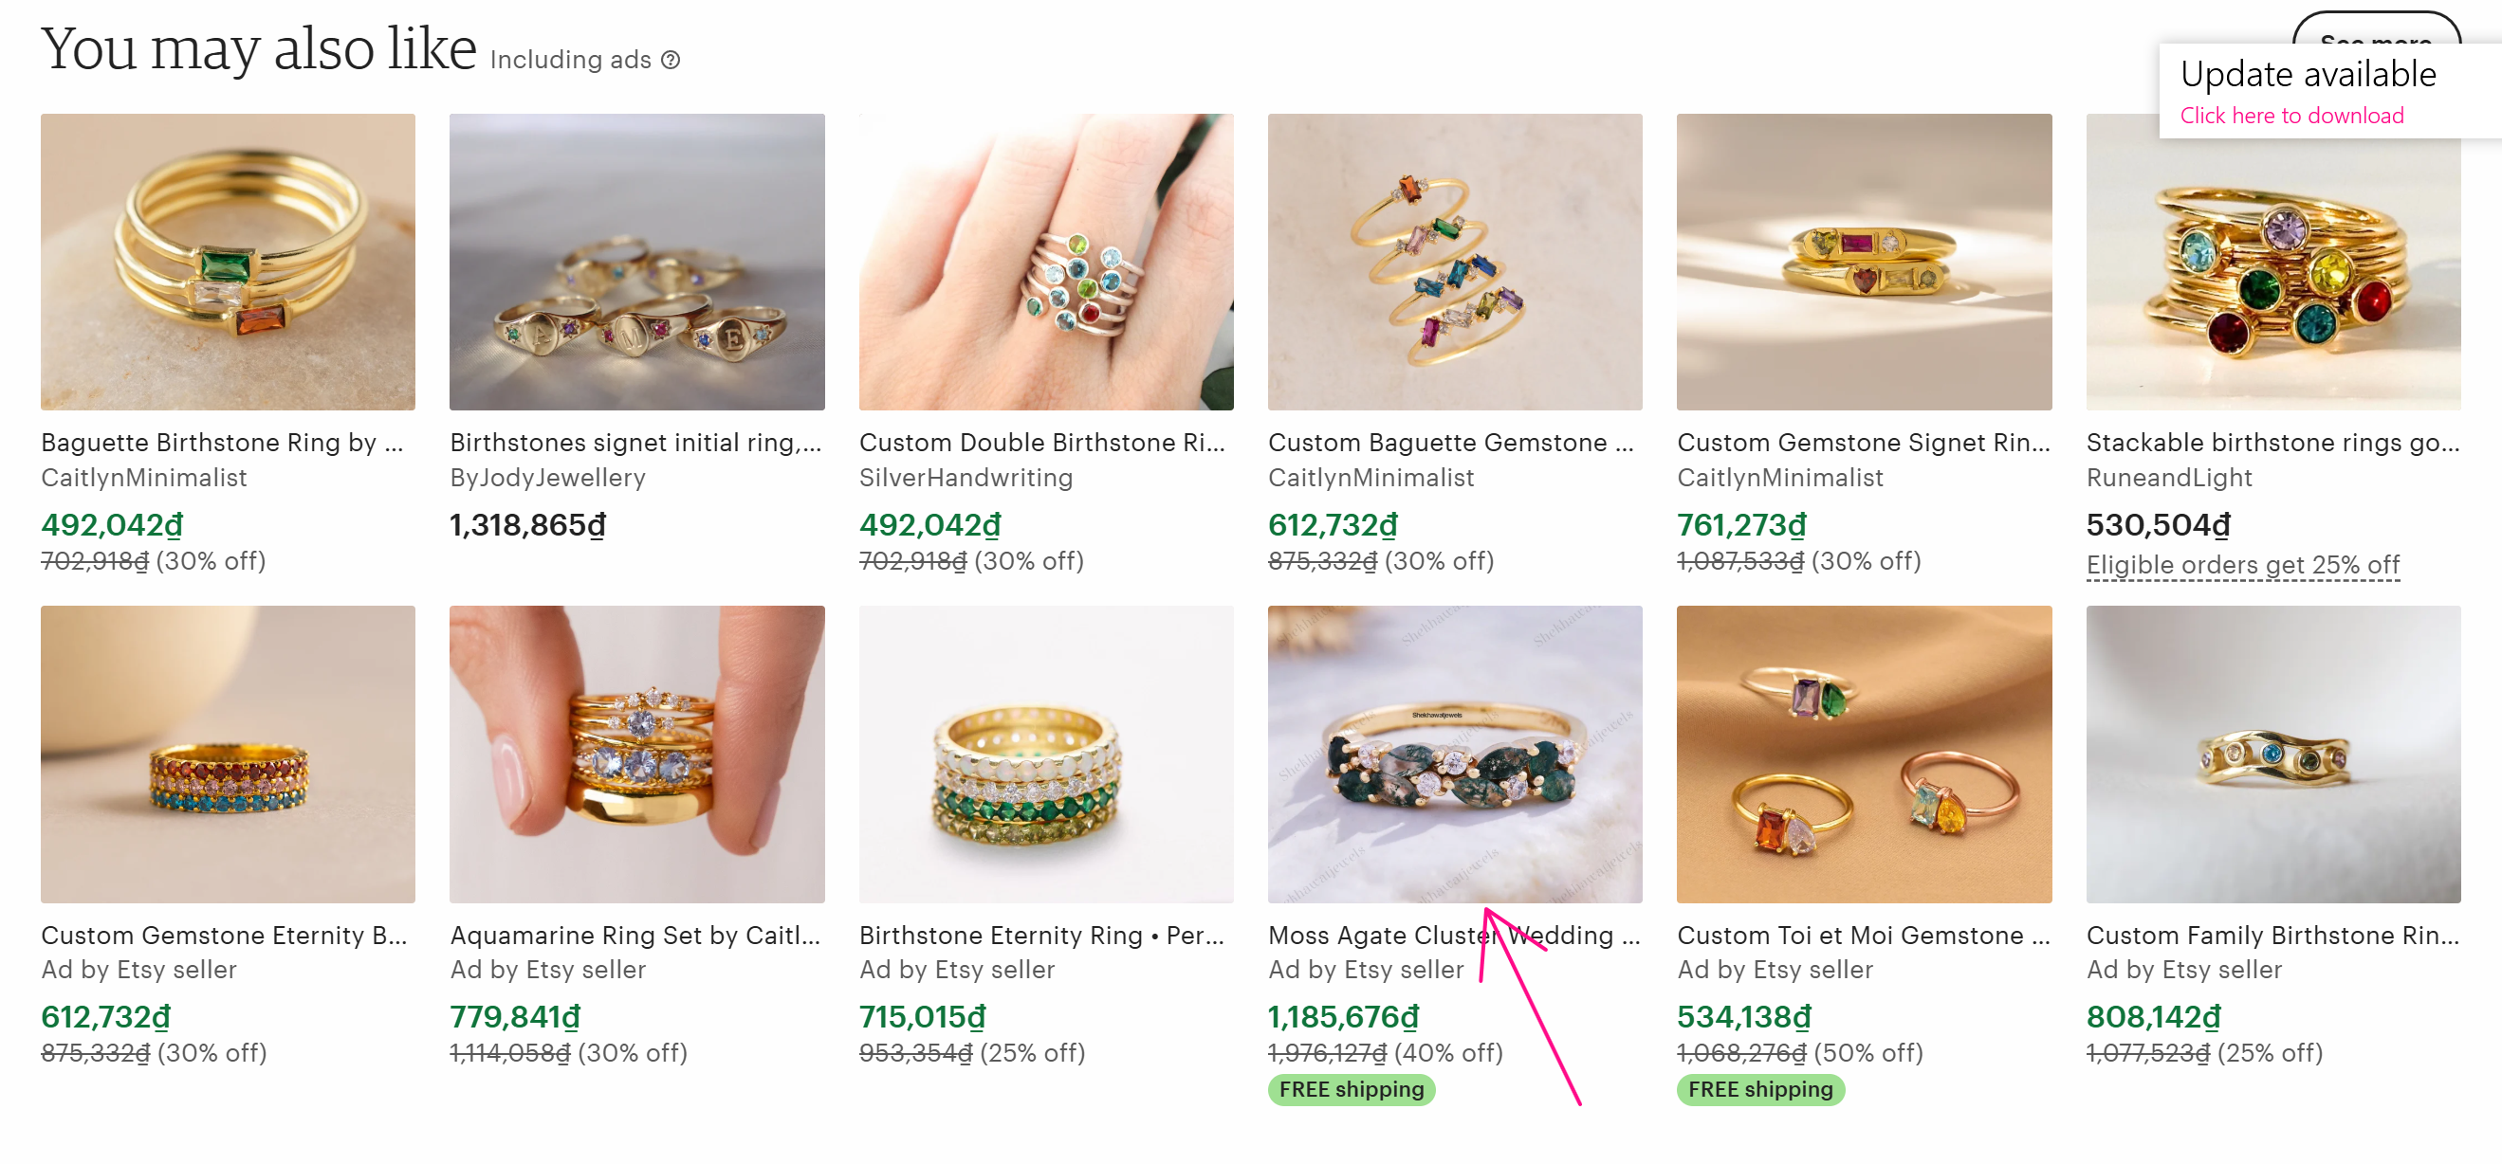View Moss Agate Cluster Wedding ring image
The width and height of the screenshot is (2502, 1164).
click(x=1454, y=754)
